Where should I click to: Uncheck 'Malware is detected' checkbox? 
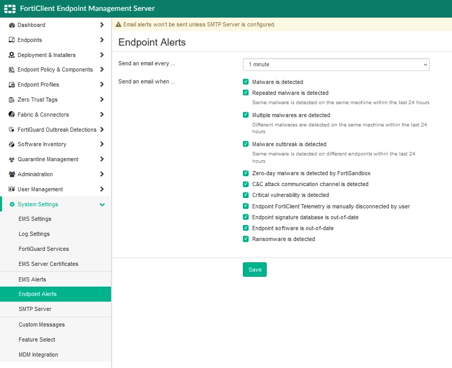(x=245, y=82)
